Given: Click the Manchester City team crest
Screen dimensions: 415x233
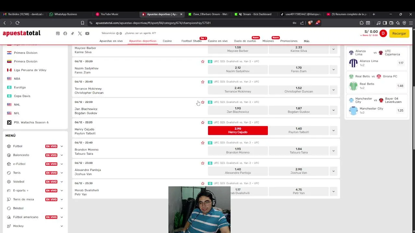Looking at the screenshot, I should click(353, 110).
